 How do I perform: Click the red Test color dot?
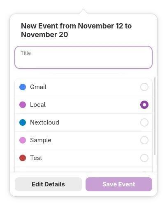[23, 158]
